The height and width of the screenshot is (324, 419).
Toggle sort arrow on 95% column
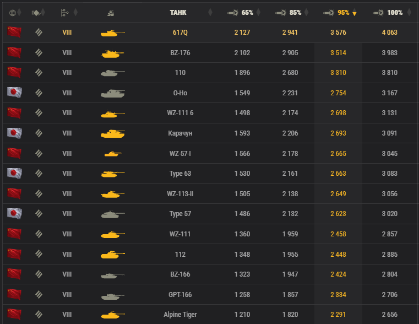click(355, 13)
